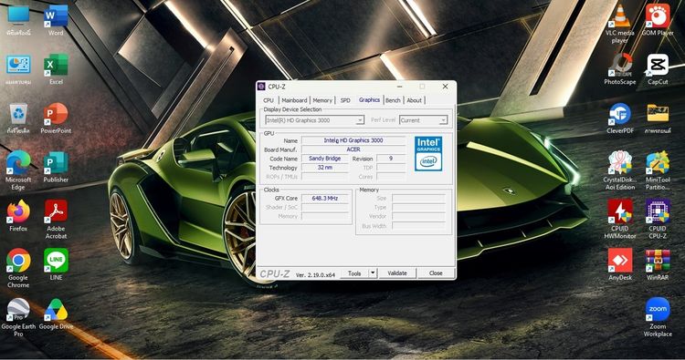Click the GPU Name field value
Image resolution: width=685 pixels, height=360 pixels.
pyautogui.click(x=353, y=140)
